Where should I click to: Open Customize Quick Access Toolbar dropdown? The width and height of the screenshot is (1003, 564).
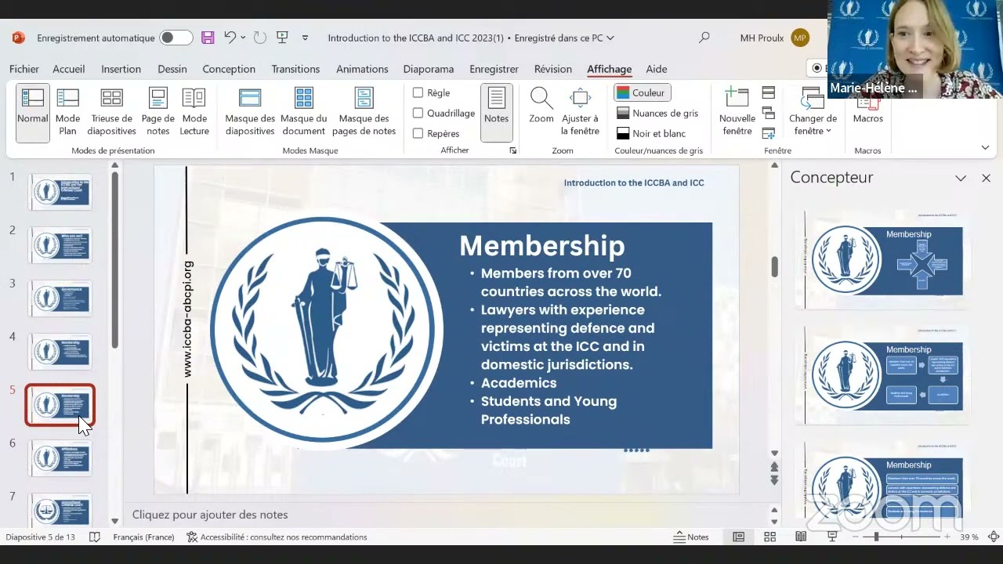click(x=305, y=38)
